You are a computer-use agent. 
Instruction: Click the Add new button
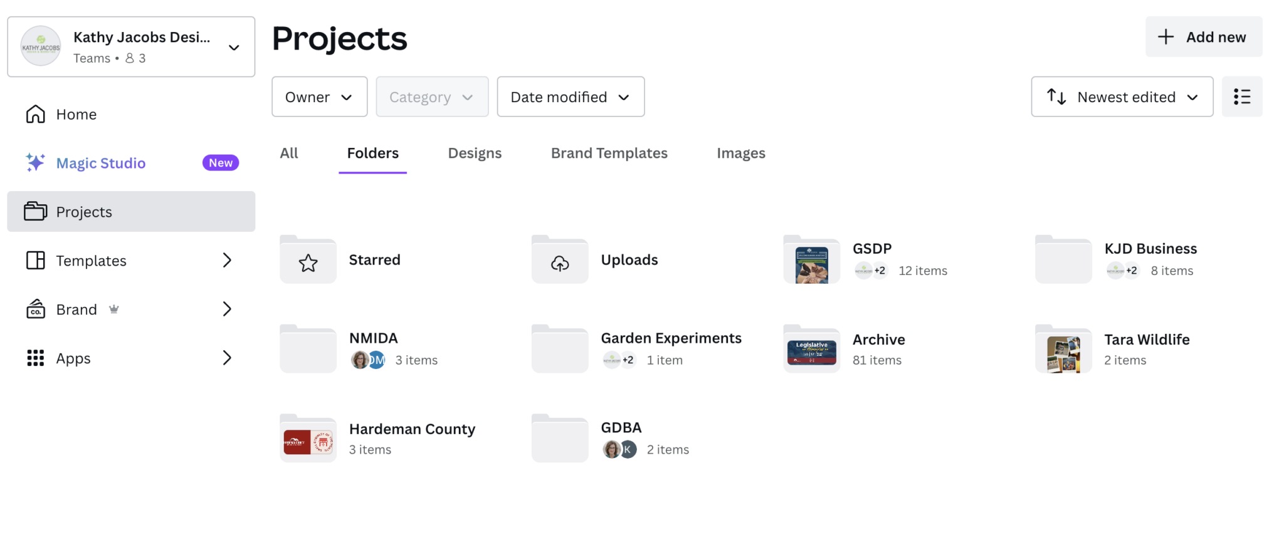coord(1203,37)
